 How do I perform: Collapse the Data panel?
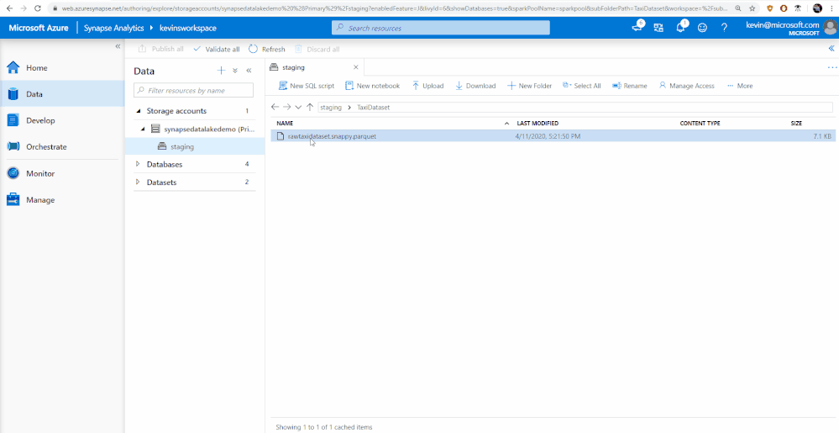pos(249,71)
